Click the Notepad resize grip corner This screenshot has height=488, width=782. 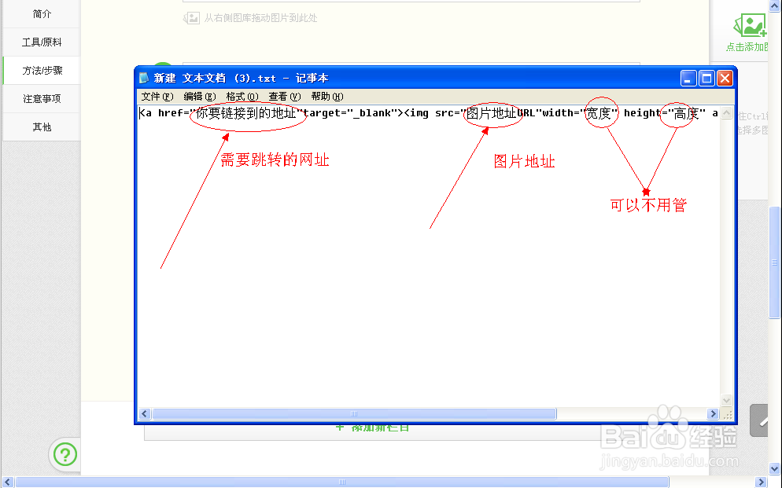point(727,414)
